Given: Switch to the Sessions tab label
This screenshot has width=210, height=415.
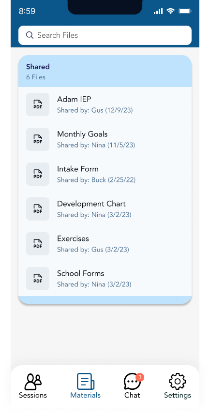Looking at the screenshot, I should click(33, 395).
